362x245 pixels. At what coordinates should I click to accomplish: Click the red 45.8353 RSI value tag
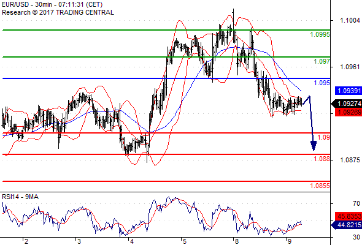[349, 216]
